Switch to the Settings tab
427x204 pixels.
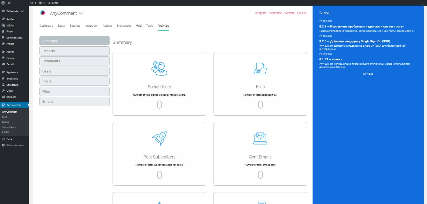tap(75, 26)
